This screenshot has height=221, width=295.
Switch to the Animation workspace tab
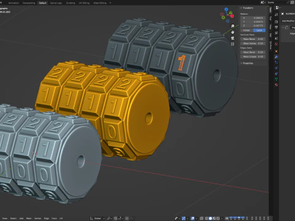14,3
